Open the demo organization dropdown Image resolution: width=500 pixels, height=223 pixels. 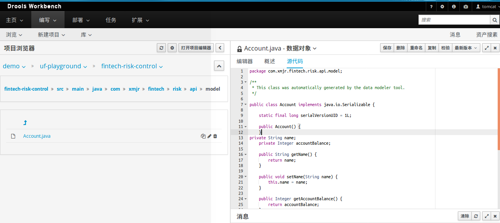(14, 66)
